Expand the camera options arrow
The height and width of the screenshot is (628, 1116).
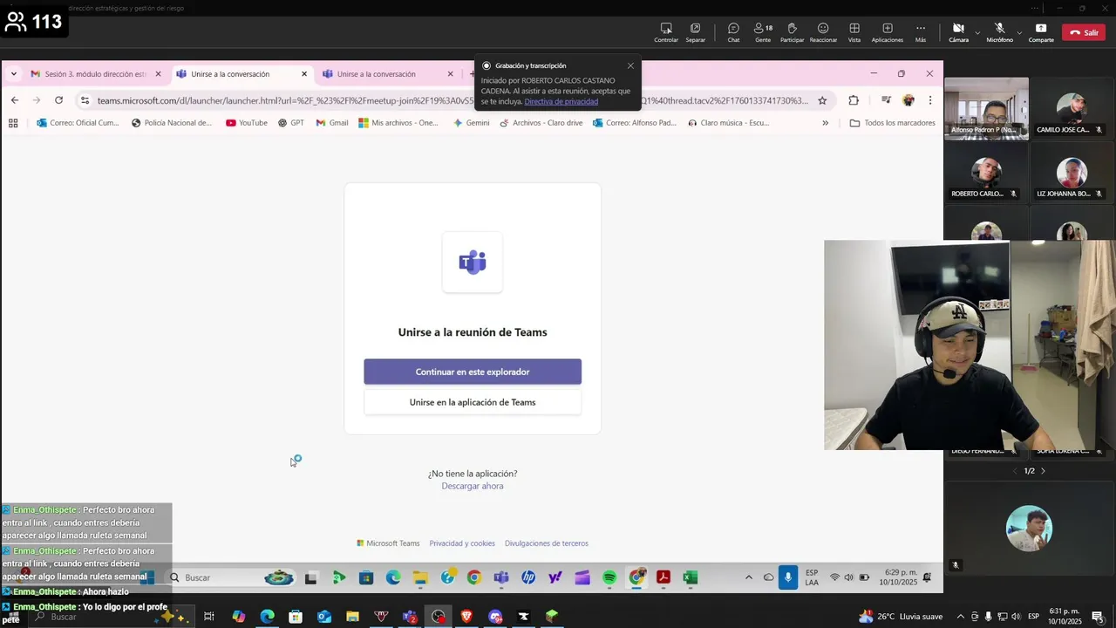click(977, 33)
